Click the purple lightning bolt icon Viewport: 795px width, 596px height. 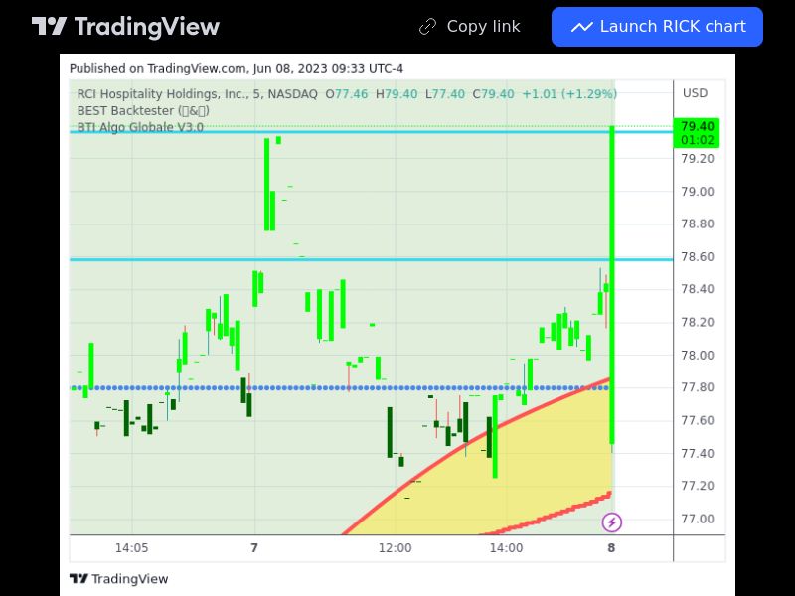611,522
